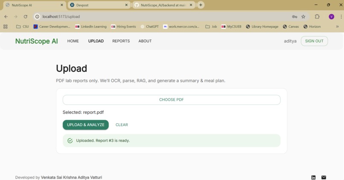Open the ChatGPT bookmark
Image resolution: width=344 pixels, height=180 pixels.
(x=150, y=26)
